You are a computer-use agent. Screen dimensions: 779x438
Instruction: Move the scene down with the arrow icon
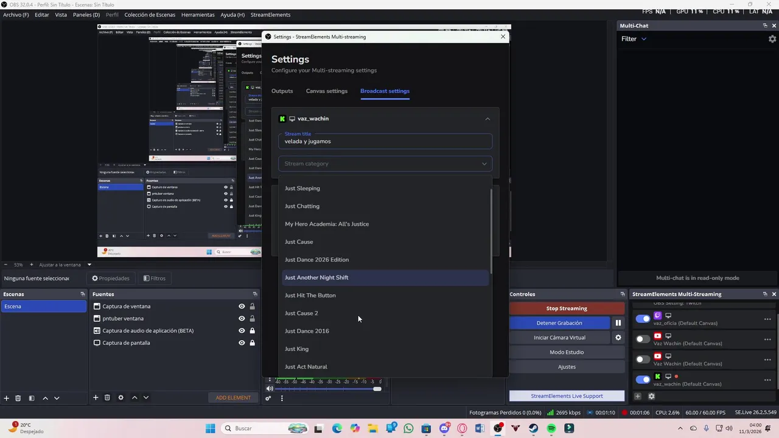(57, 398)
